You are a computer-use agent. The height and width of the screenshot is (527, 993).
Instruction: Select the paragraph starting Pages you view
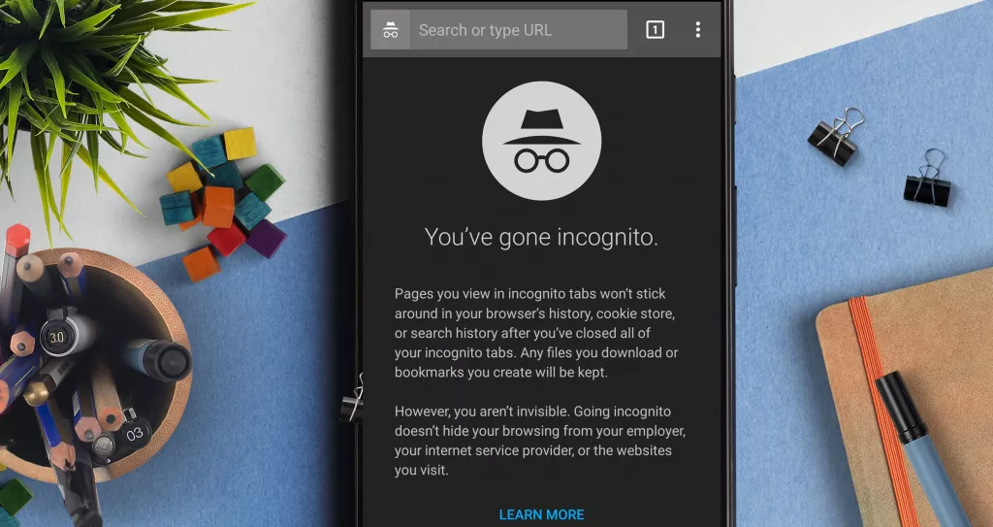point(537,333)
